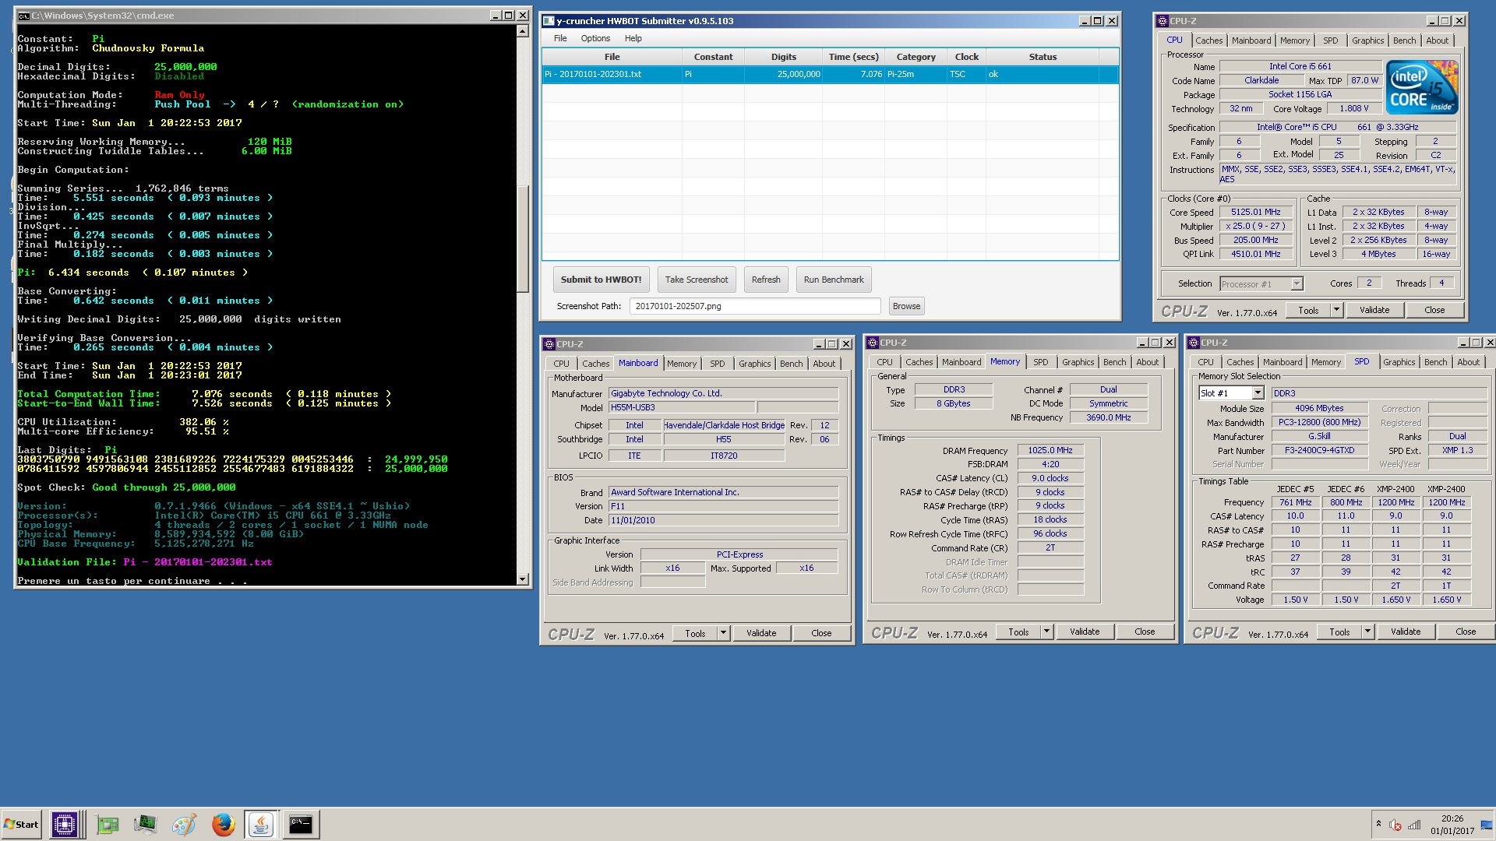The image size is (1496, 841).
Task: Open About tab in Mainboard CPU-Z window
Action: pyautogui.click(x=824, y=364)
